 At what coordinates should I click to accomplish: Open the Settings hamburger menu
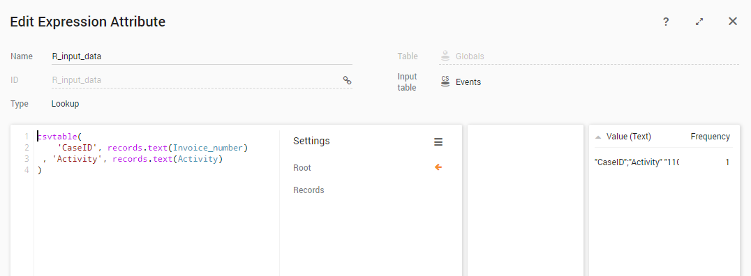438,142
